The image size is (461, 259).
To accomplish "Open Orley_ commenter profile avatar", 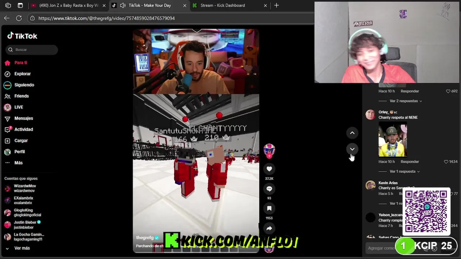I will point(370,115).
